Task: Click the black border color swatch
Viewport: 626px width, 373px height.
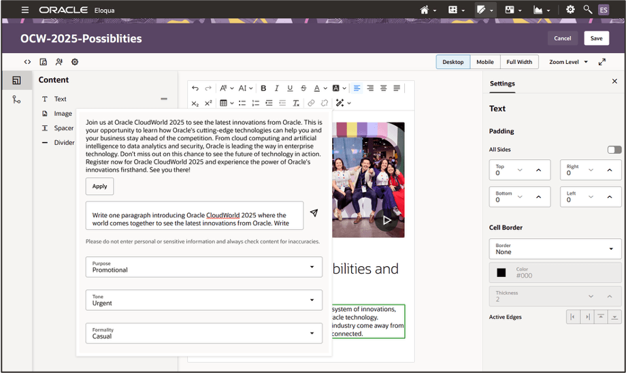Action: [501, 273]
